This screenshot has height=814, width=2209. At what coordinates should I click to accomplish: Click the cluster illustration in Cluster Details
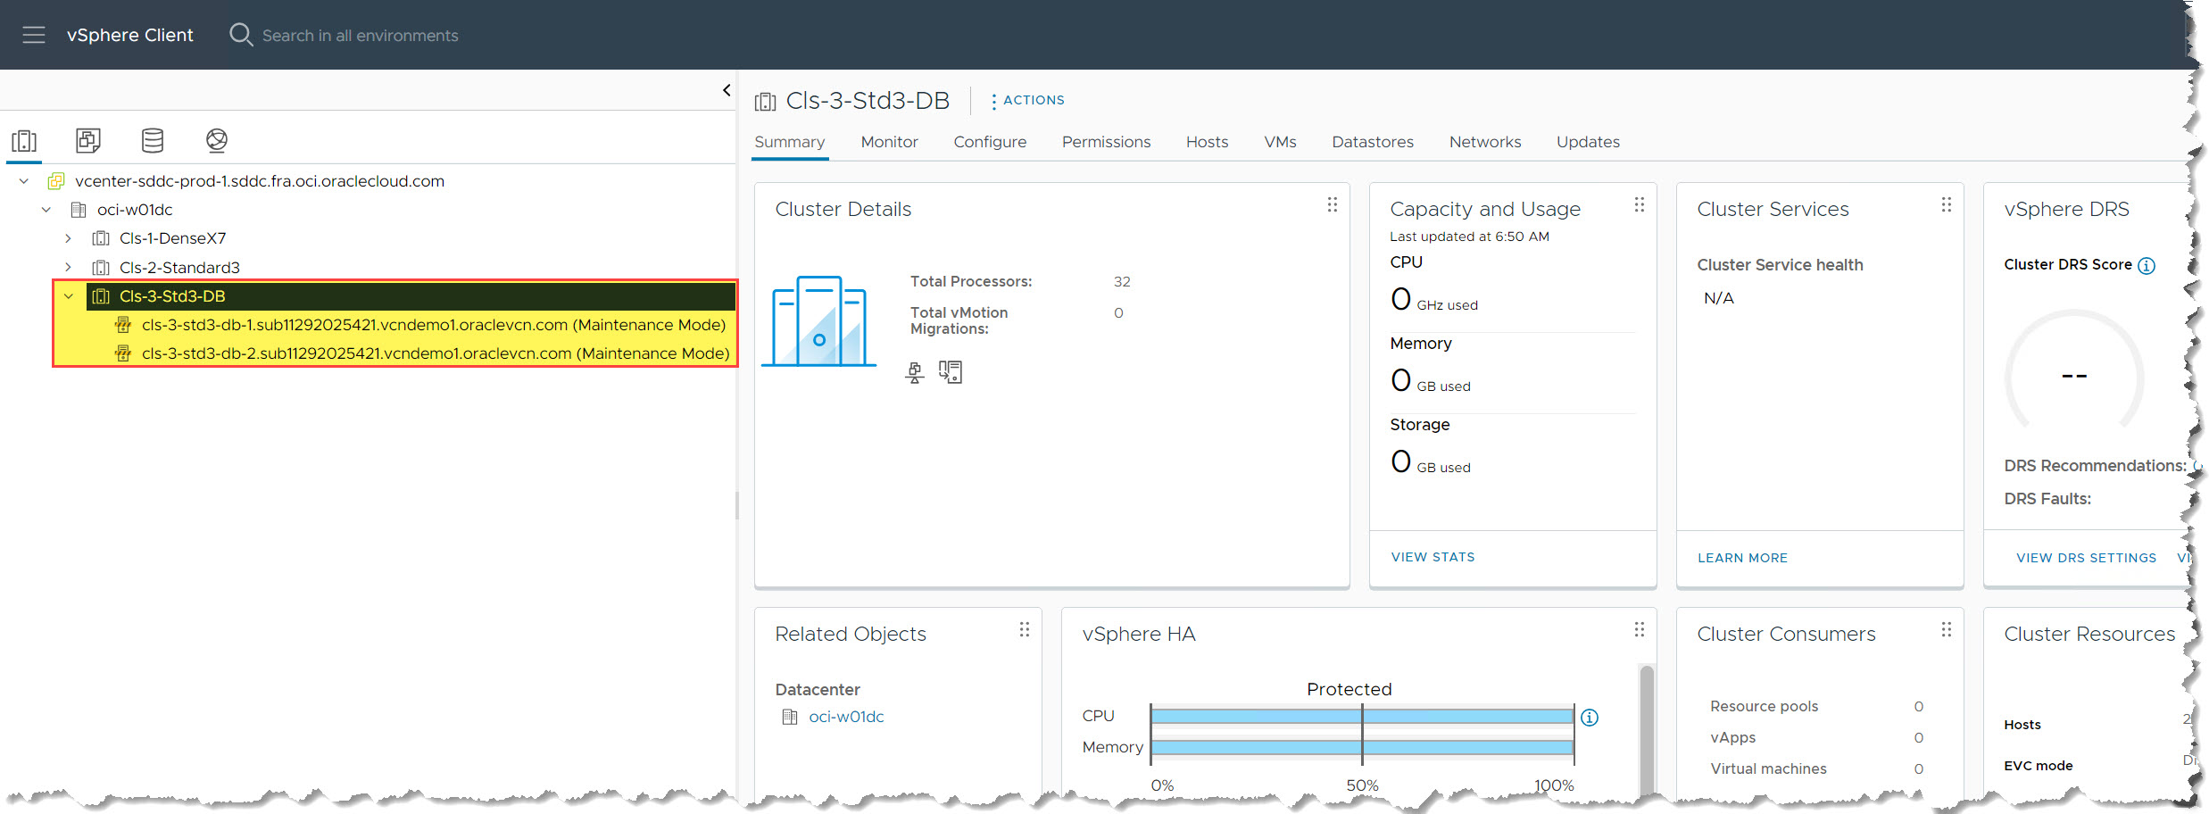(x=818, y=321)
